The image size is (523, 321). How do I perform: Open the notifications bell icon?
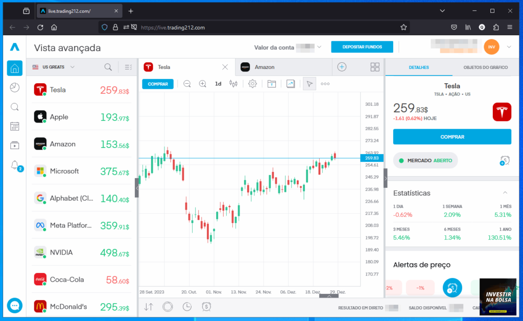[x=15, y=165]
